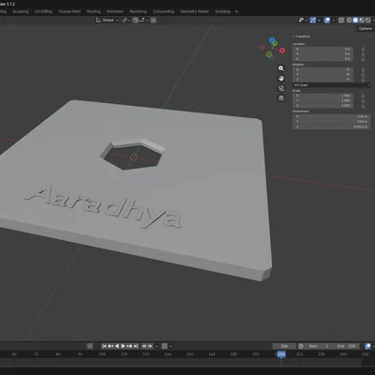375x375 pixels.
Task: Add a new workspace with plus
Action: point(236,11)
